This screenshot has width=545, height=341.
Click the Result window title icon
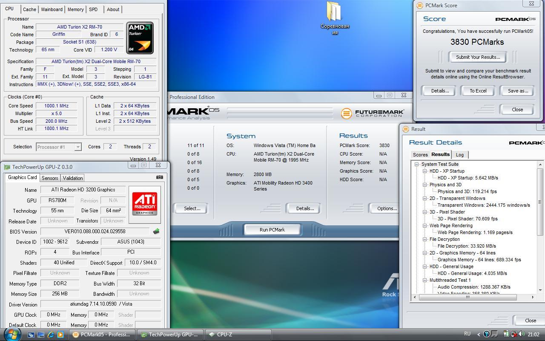point(405,129)
